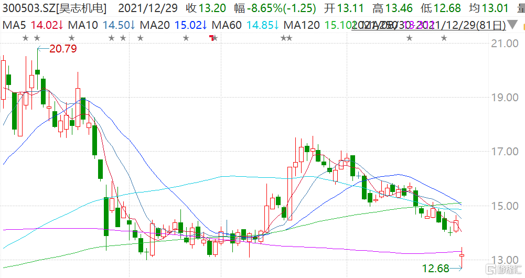
Task: Click the 12.68 low price annotation on chart
Action: point(435,268)
